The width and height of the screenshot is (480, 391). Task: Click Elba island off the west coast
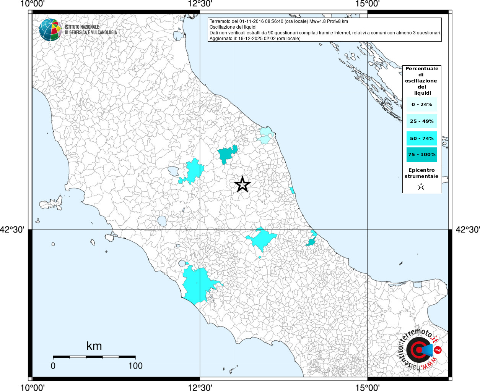[52, 203]
